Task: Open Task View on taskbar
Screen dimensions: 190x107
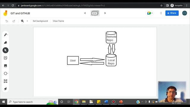Action: click(69, 102)
